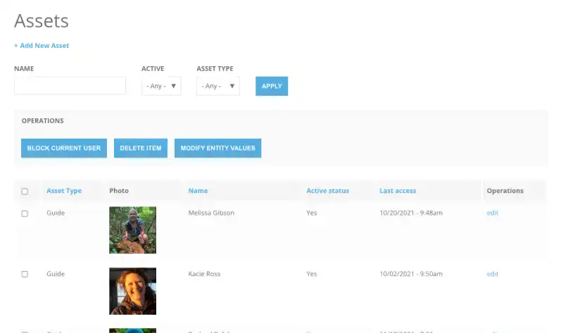The height and width of the screenshot is (333, 563).
Task: Sort table by Asset Type column
Action: point(64,191)
